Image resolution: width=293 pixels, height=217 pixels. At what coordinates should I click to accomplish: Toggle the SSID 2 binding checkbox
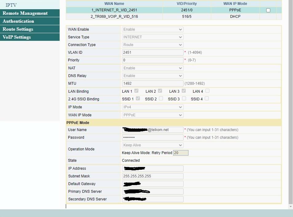click(x=161, y=99)
